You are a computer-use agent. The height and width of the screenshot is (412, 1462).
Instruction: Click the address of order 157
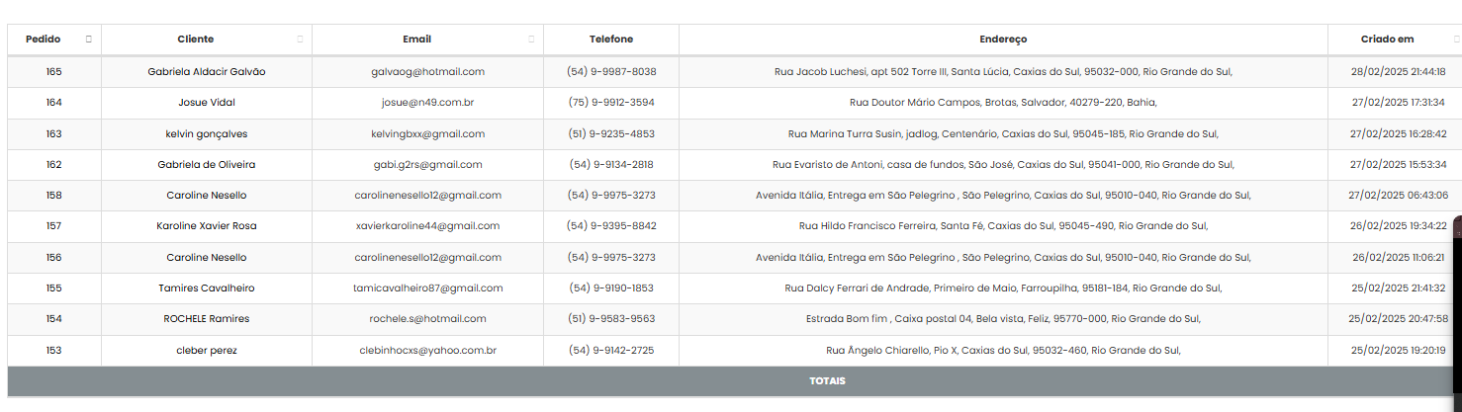[1003, 226]
